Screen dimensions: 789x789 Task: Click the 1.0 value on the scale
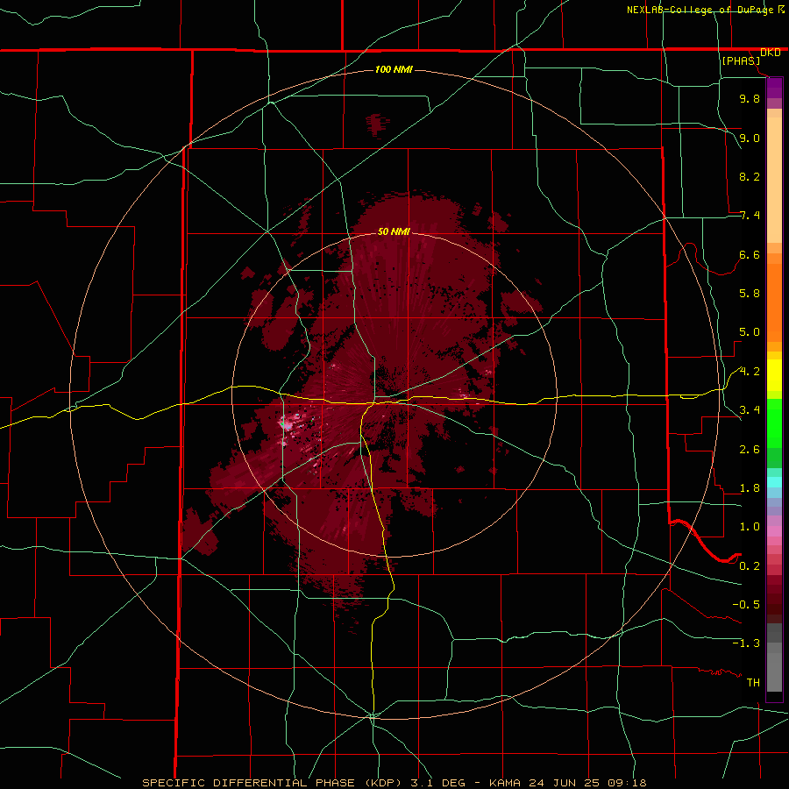coord(750,527)
